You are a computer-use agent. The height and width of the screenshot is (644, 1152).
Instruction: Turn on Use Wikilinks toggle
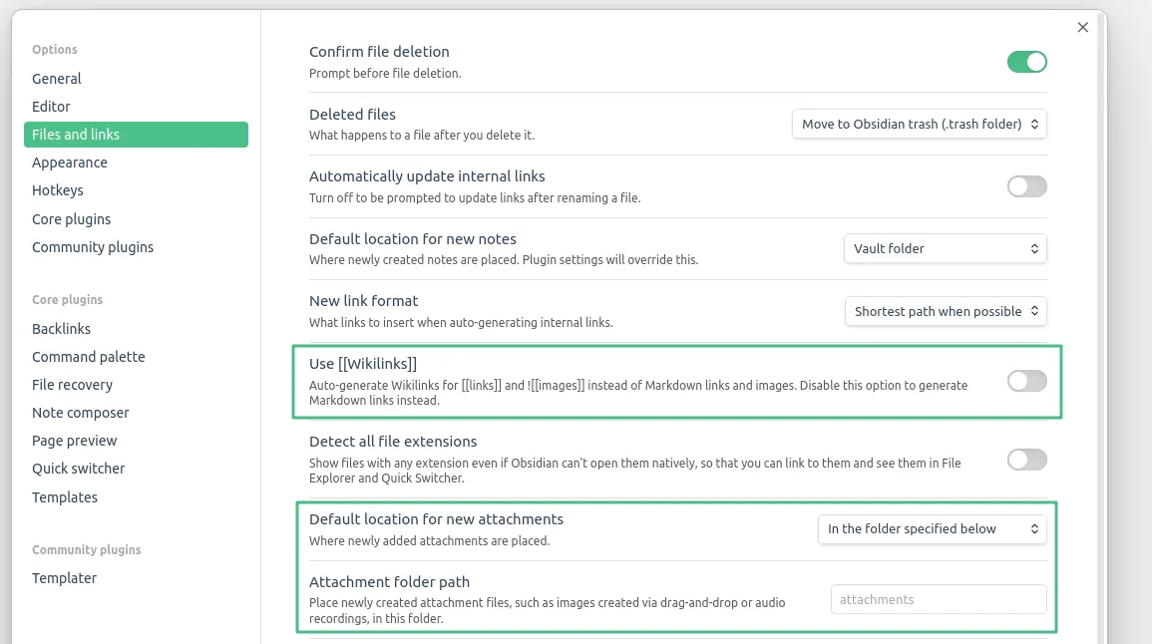point(1026,380)
